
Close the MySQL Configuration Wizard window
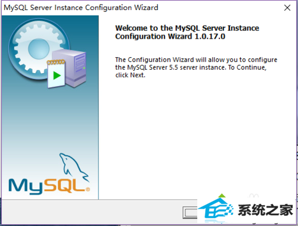tap(287, 8)
